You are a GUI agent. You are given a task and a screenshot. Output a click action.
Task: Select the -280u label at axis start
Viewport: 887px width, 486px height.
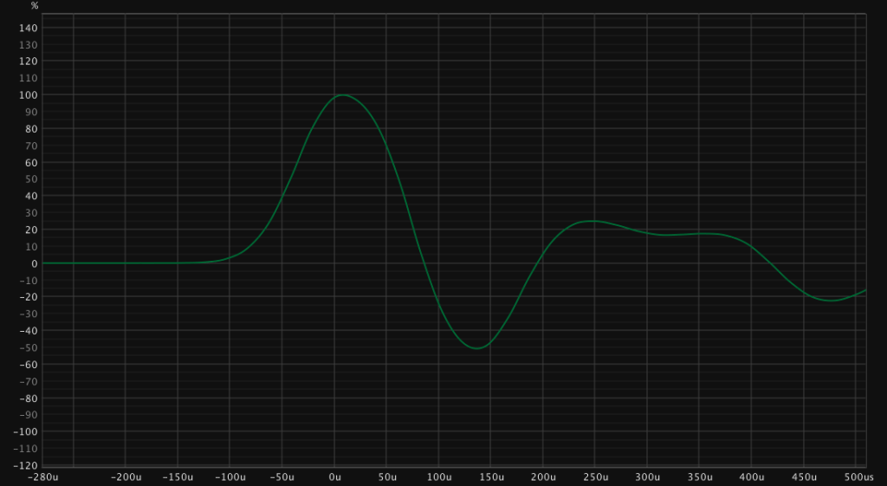click(x=43, y=477)
